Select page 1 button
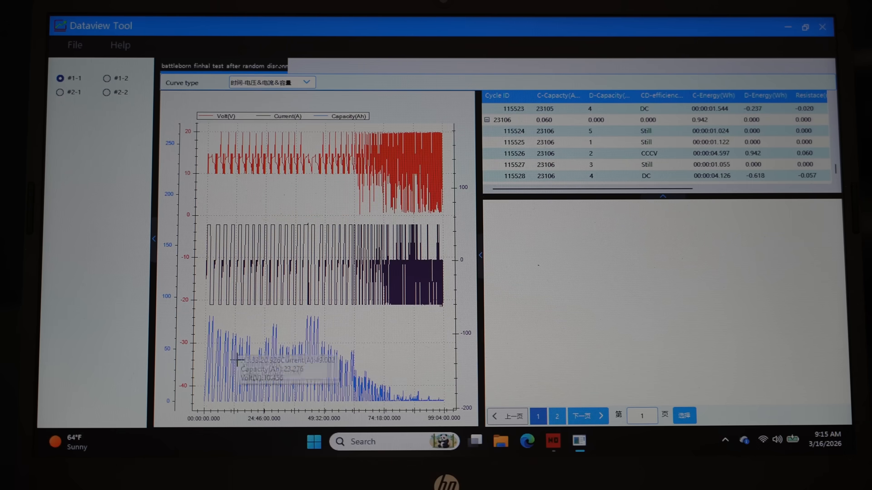The height and width of the screenshot is (490, 872). 538,416
